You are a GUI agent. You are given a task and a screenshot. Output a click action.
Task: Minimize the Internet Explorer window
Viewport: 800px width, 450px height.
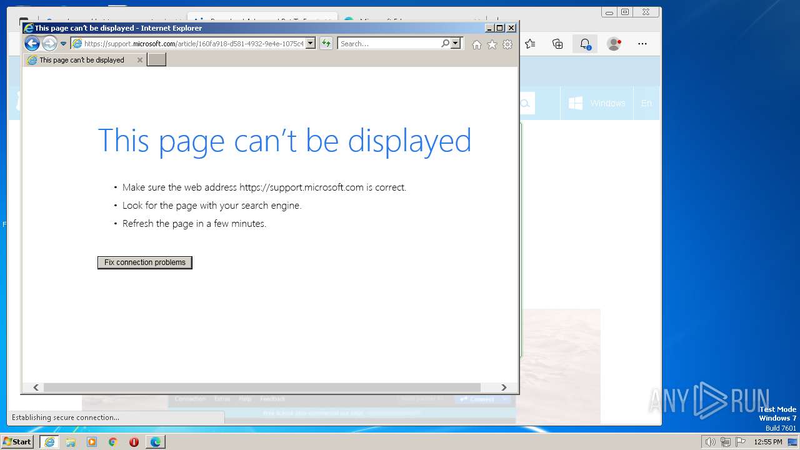coord(489,28)
